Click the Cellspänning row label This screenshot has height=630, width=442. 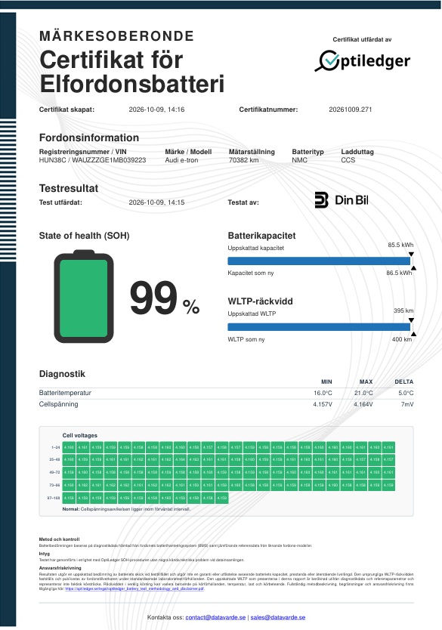(58, 404)
